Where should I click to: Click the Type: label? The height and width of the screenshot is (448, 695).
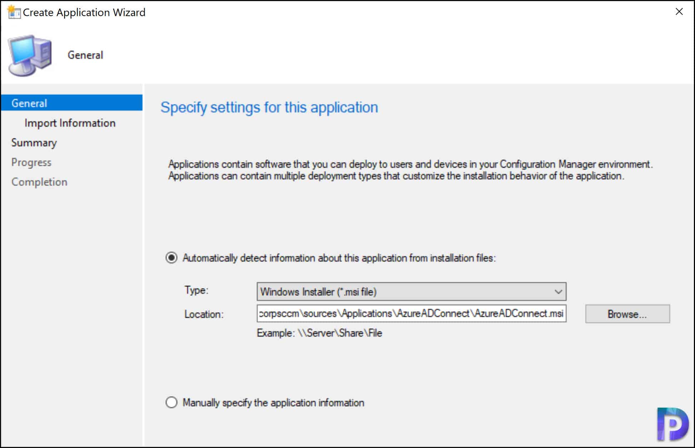pyautogui.click(x=196, y=290)
